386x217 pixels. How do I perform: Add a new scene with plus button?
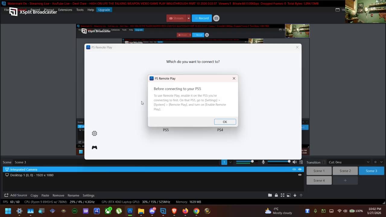[345, 181]
